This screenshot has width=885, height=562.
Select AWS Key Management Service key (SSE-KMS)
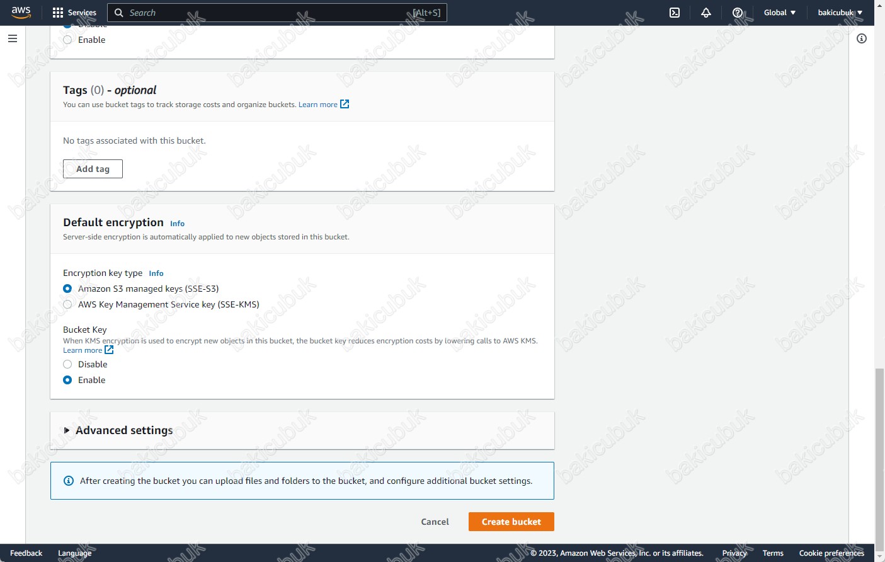click(x=67, y=304)
